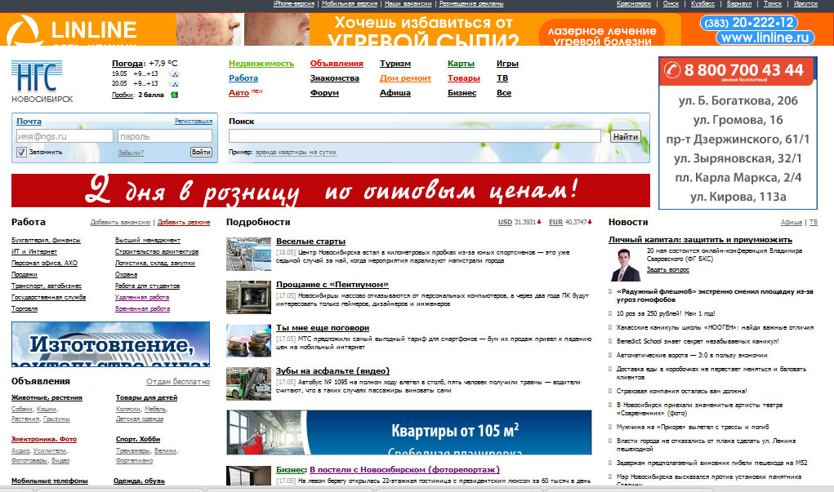Click the phone icon in 8 800 banner
Image resolution: width=834 pixels, height=492 pixels.
(x=672, y=70)
